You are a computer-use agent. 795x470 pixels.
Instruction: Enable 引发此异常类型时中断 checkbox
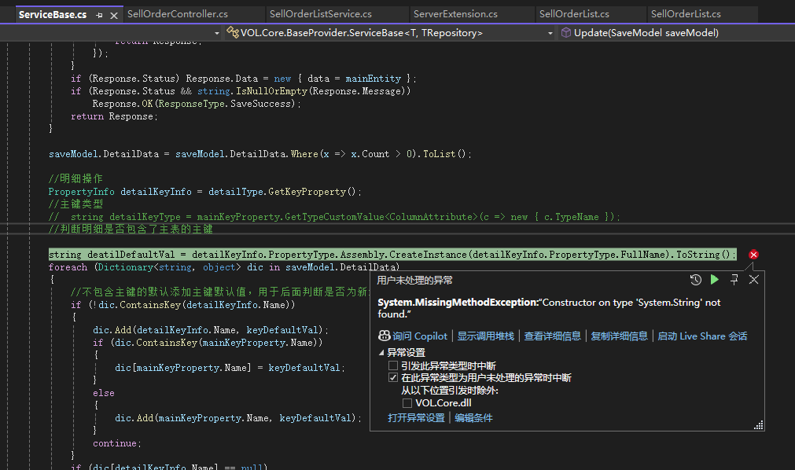[393, 365]
